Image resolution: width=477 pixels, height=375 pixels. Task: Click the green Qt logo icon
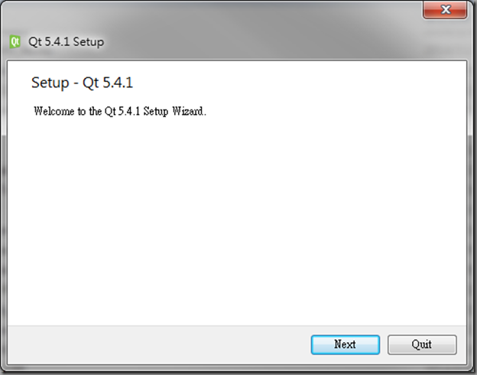15,41
